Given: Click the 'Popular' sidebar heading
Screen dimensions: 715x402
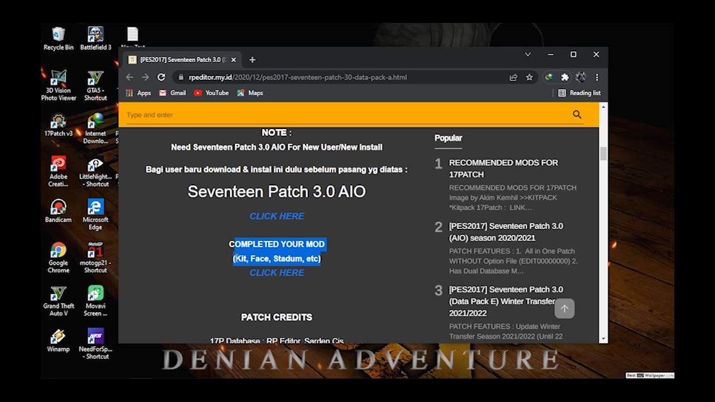Looking at the screenshot, I should 449,138.
